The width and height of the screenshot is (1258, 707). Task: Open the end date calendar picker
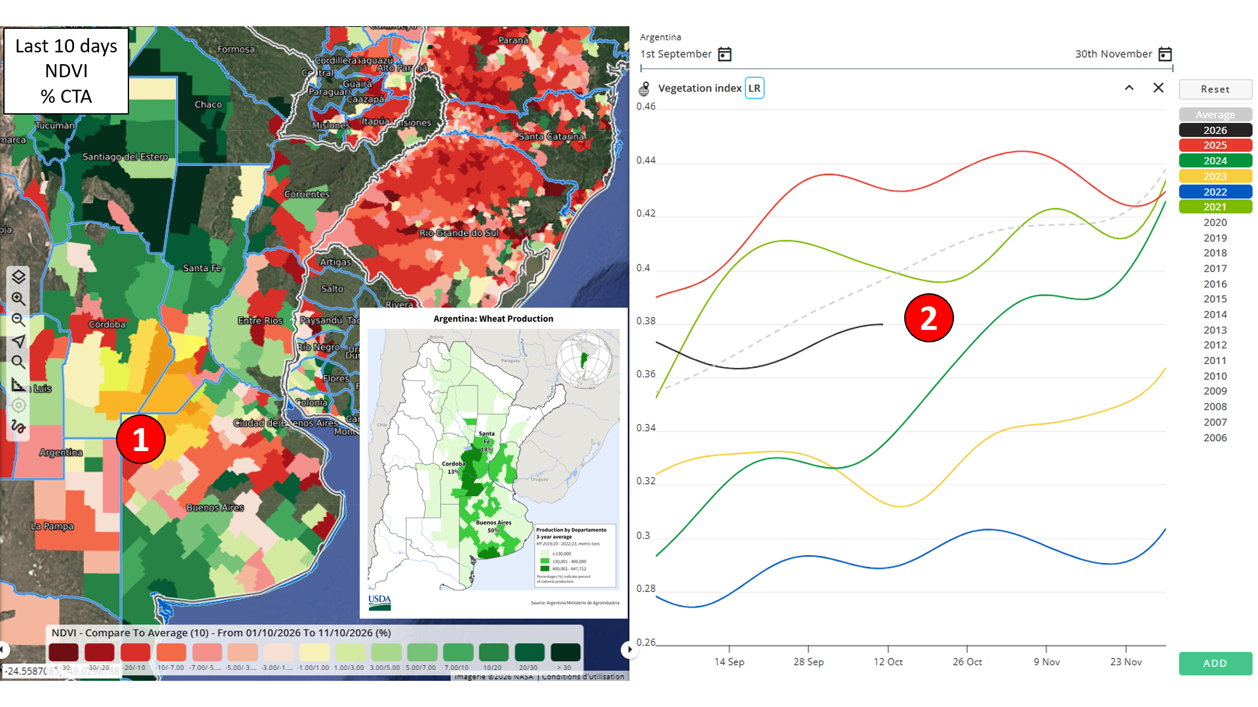pos(1165,54)
